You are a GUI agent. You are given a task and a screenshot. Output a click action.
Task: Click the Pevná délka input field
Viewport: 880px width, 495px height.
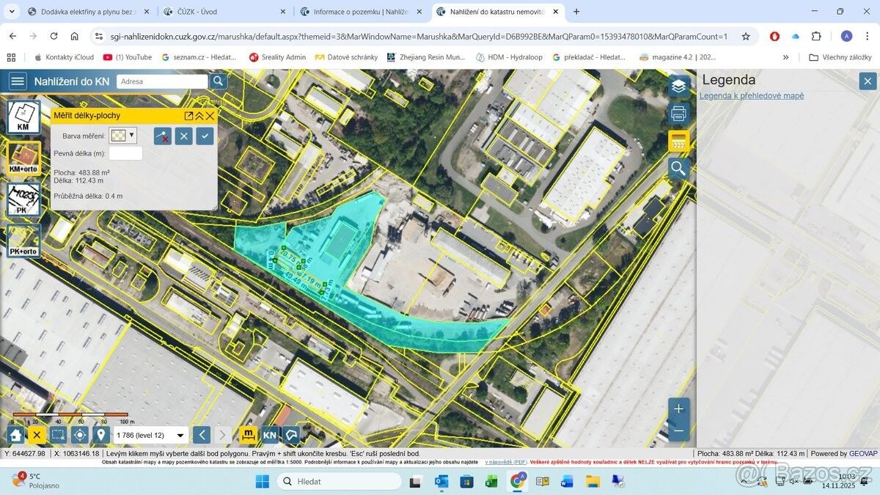pyautogui.click(x=125, y=153)
